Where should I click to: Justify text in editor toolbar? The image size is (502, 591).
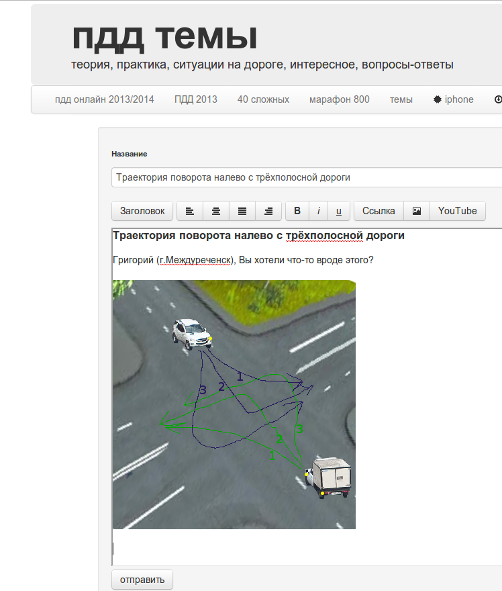click(242, 211)
